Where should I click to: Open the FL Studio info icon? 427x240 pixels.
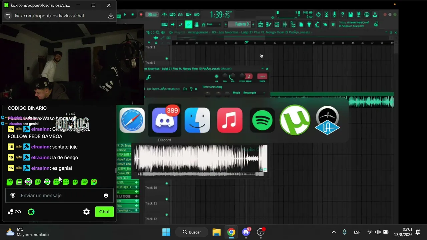point(367,14)
